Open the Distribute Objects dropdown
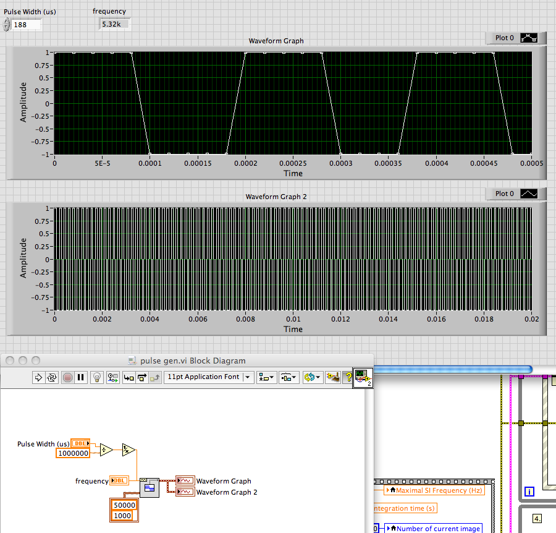The width and height of the screenshot is (556, 533). (x=289, y=377)
